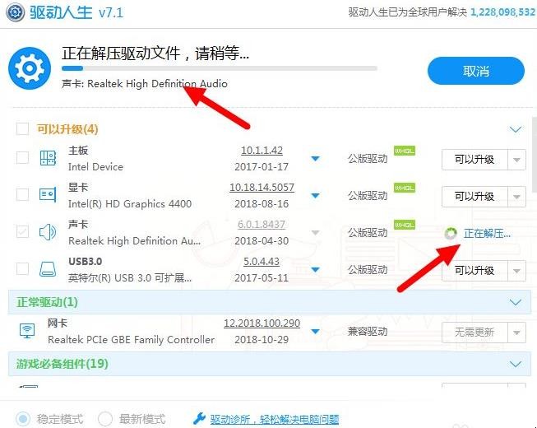Viewport: 537px width, 428px height.
Task: Check the 显卡 Intel HD Graphics checkbox
Action: [x=22, y=194]
